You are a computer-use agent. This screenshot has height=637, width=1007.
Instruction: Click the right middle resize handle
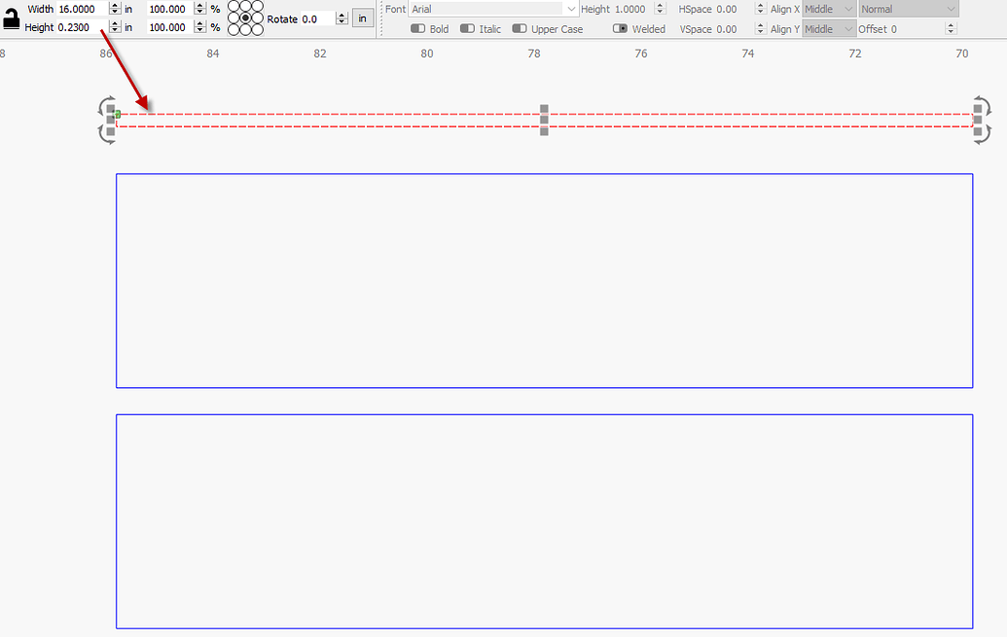click(978, 121)
